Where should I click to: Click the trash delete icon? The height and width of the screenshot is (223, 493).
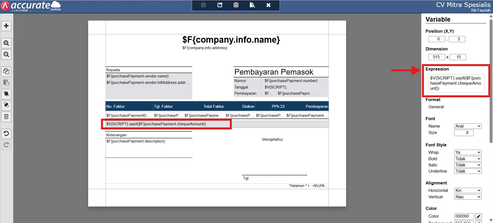pos(6,117)
